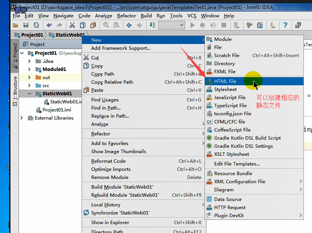Choose Scratch File from New submenu
The width and height of the screenshot is (312, 233).
(254, 56)
